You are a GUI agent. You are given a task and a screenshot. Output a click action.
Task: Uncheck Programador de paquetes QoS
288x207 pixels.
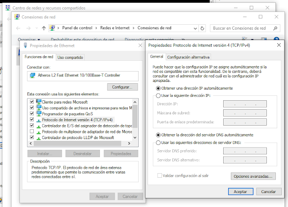click(x=32, y=113)
